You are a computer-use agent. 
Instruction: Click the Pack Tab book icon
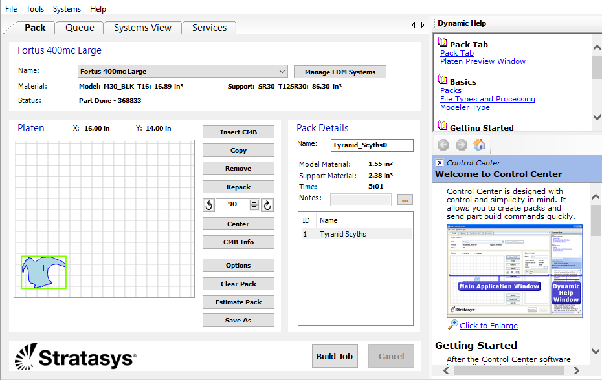point(442,42)
